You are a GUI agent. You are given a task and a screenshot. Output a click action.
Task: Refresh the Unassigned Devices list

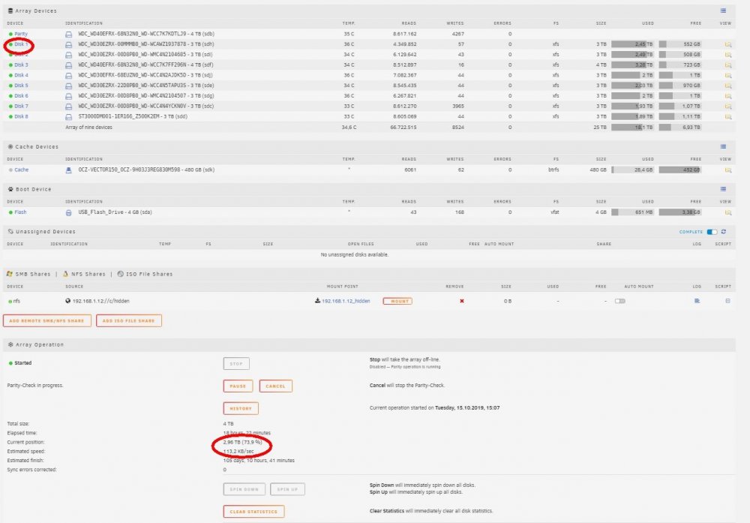[x=724, y=232]
